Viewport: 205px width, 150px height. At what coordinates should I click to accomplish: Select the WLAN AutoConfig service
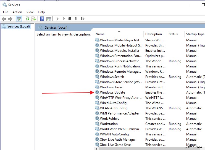[x=114, y=108]
